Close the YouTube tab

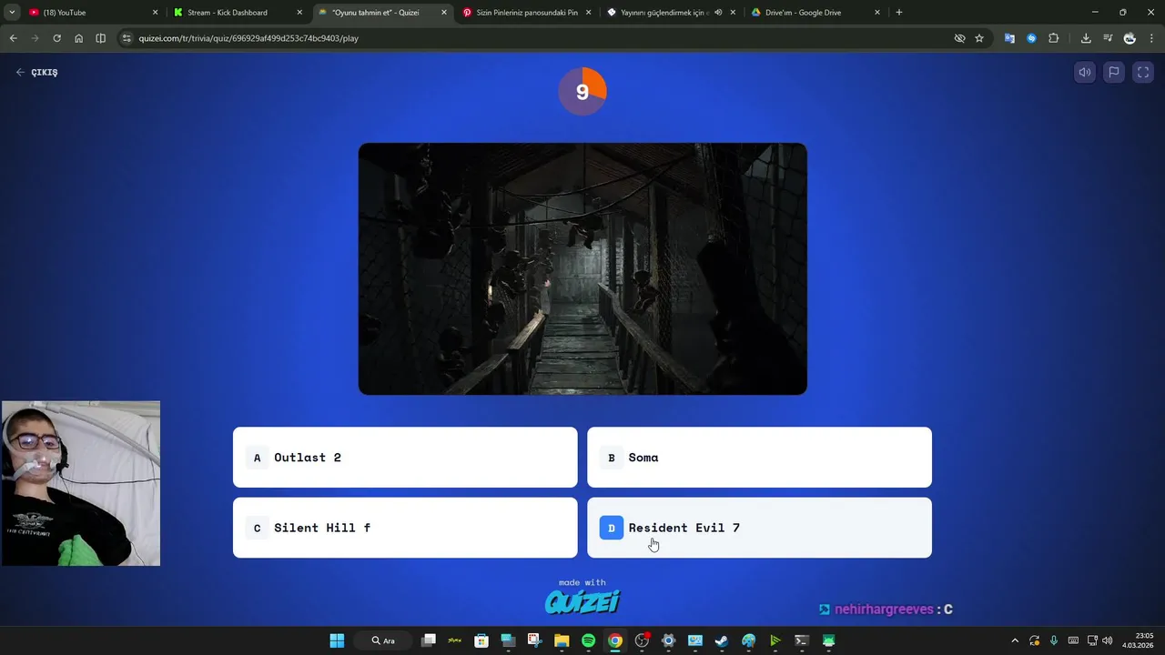coord(155,13)
